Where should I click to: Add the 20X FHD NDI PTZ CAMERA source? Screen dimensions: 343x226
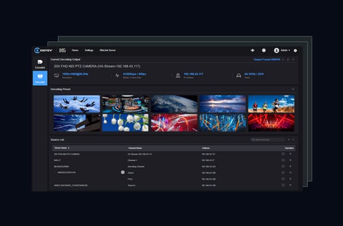tap(290, 154)
